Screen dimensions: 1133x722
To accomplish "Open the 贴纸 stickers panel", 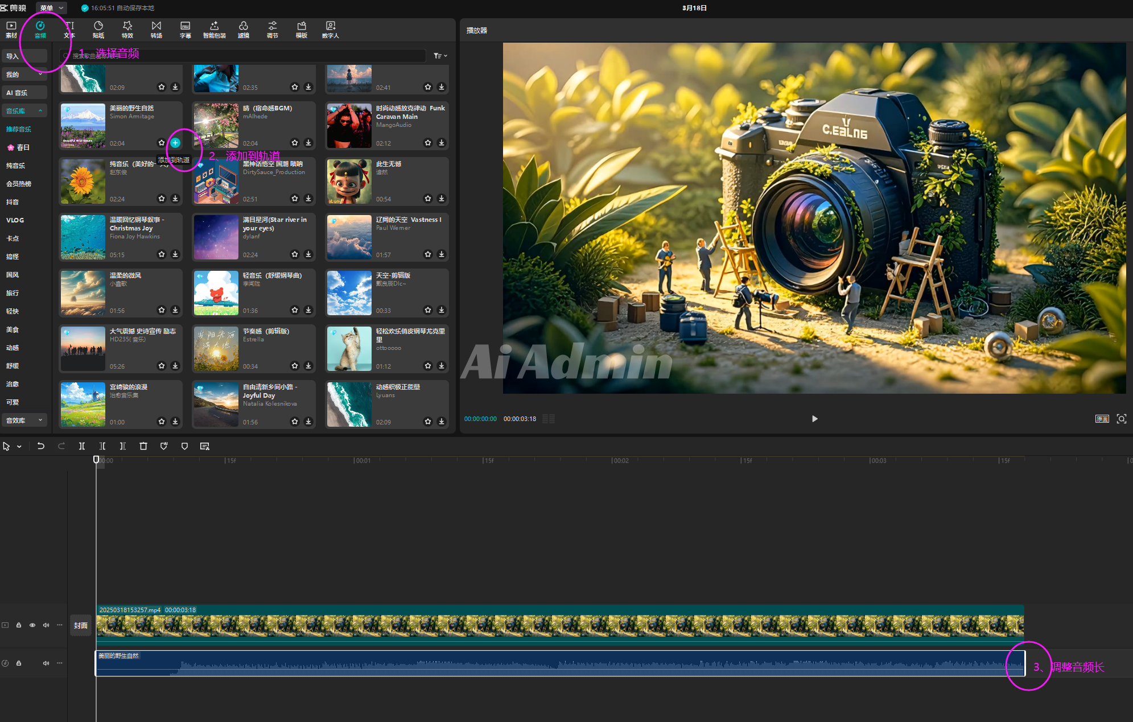I will 98,29.
